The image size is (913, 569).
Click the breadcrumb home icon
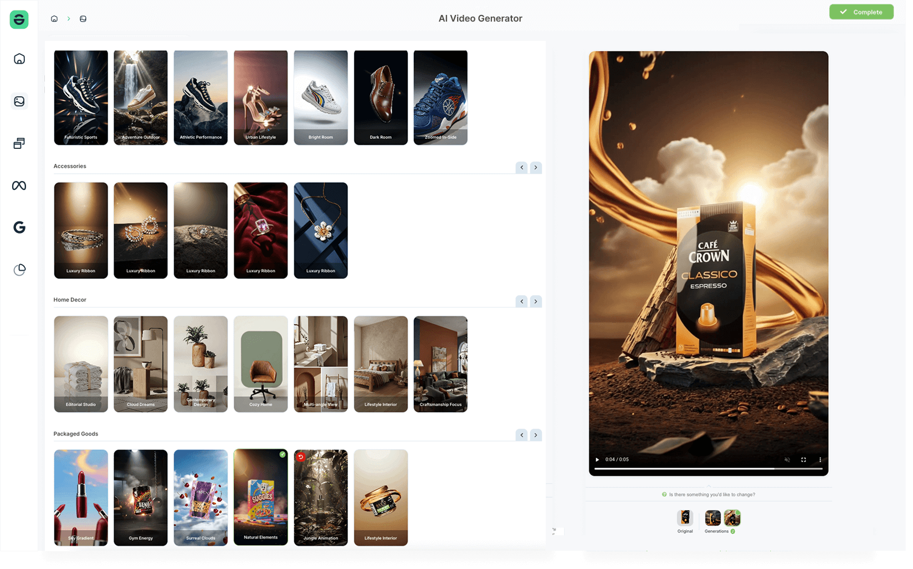[54, 18]
